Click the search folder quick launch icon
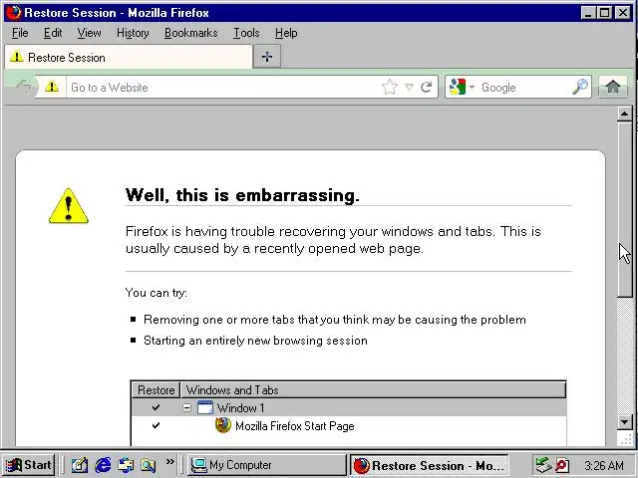638x478 pixels. point(149,465)
